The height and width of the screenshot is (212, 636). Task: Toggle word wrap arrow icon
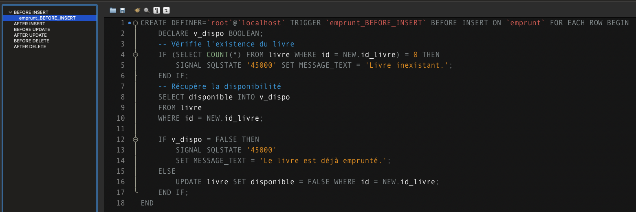(x=167, y=10)
